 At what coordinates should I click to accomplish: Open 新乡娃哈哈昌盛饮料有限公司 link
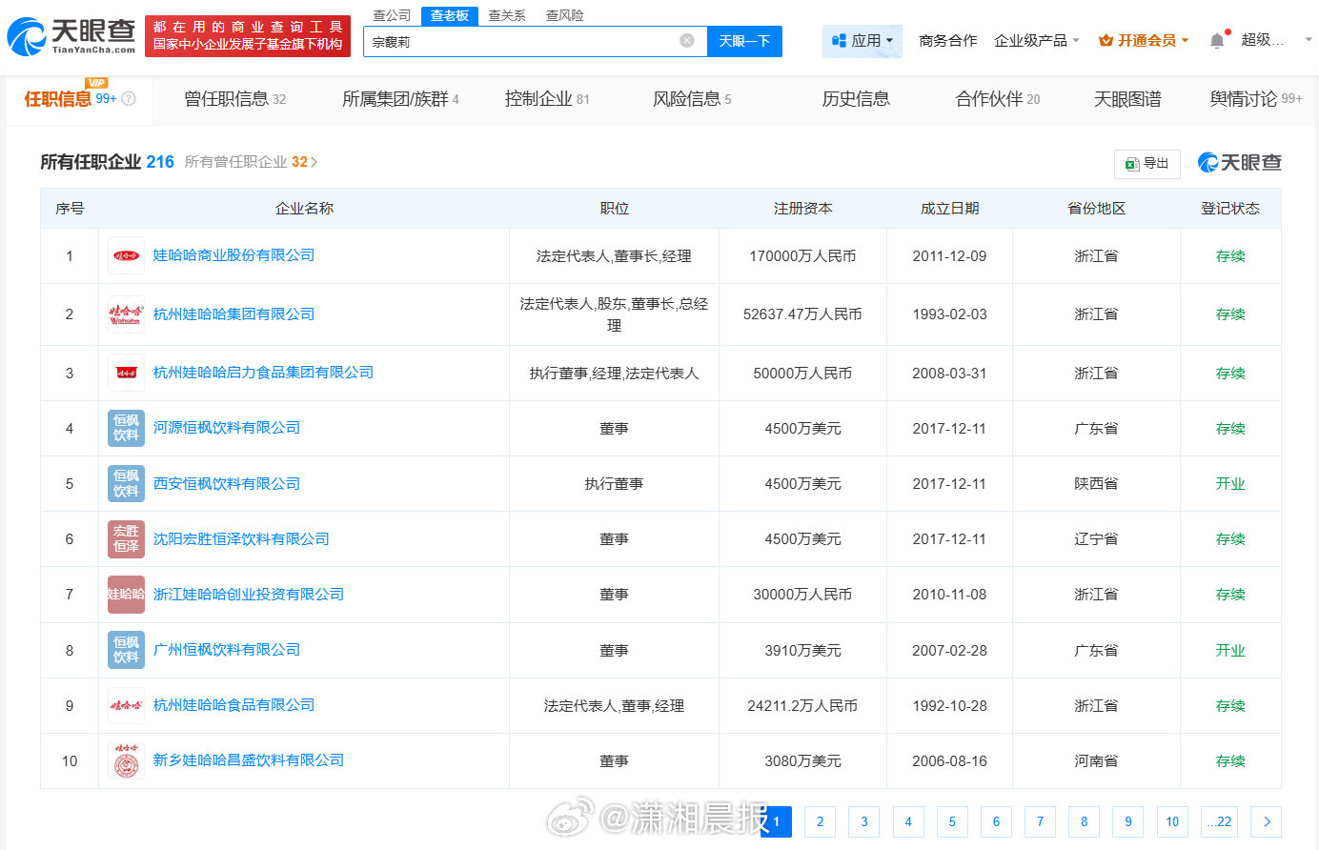(249, 759)
